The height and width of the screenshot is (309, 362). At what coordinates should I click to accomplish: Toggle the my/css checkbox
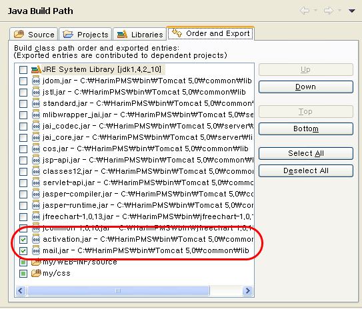[x=23, y=274]
